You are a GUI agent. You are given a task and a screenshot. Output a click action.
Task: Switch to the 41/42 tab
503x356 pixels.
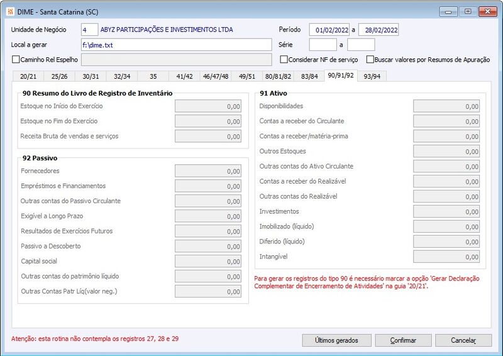(184, 76)
